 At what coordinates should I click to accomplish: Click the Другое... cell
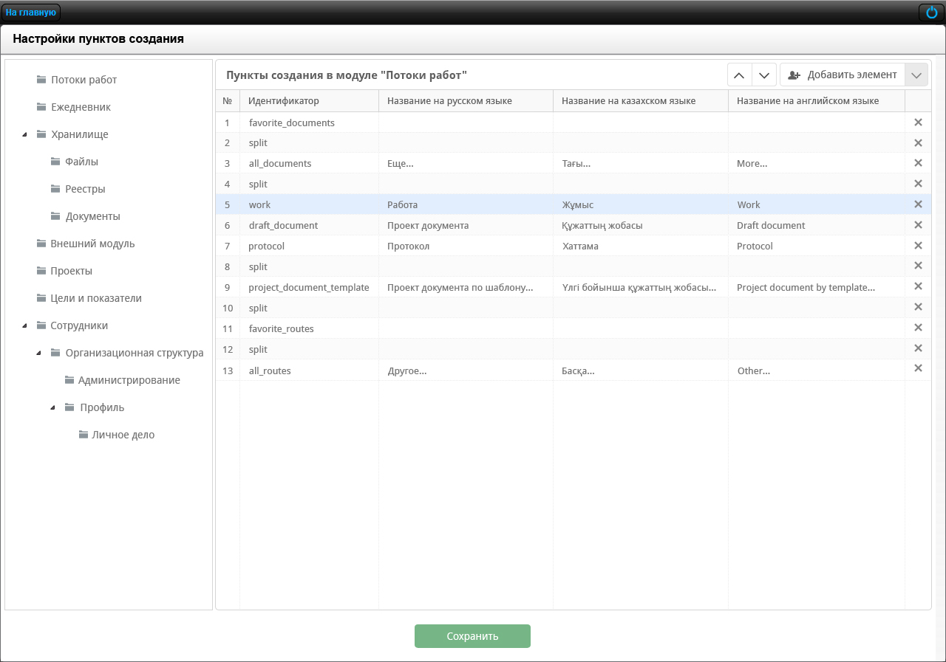click(466, 370)
